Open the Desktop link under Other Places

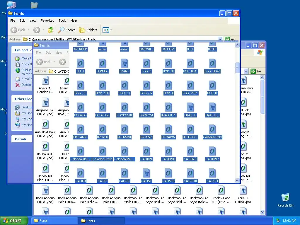24,107
